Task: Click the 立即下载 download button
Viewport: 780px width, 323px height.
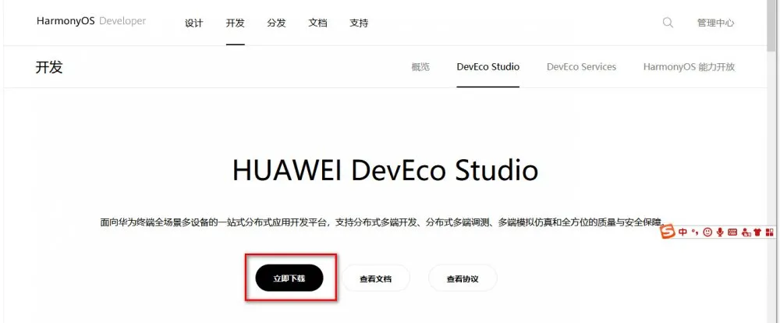Action: point(289,279)
